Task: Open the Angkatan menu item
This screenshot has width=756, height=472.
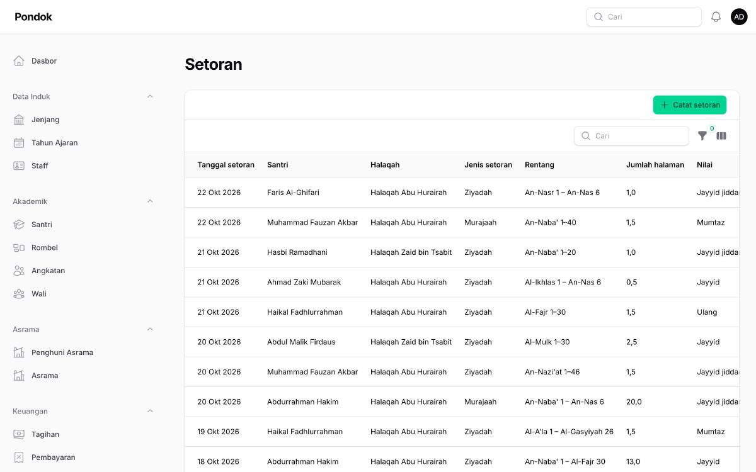Action: coord(83,271)
